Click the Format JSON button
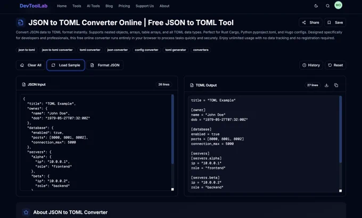Viewport: 362px width, 218px height. [x=105, y=65]
